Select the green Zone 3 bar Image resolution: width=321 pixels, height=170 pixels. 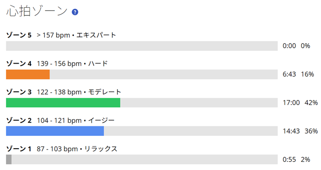tap(63, 103)
